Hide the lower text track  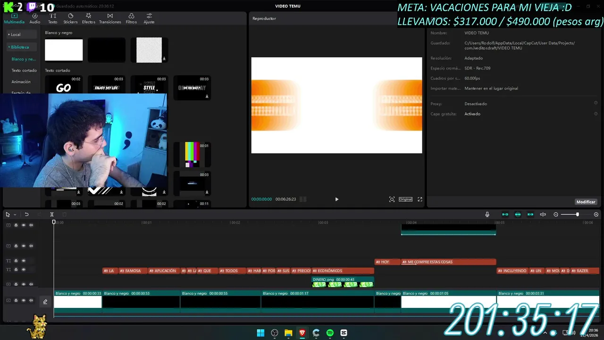click(x=24, y=270)
